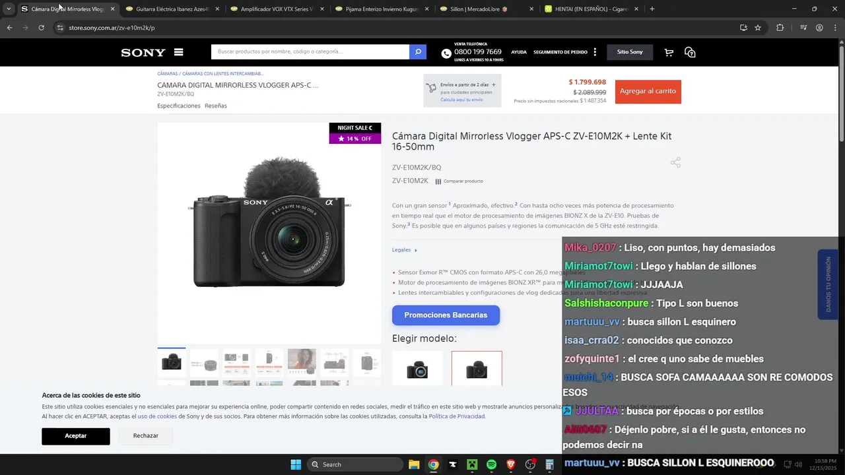
Task: Click Calcula aquí tu envío link
Action: coord(461,100)
